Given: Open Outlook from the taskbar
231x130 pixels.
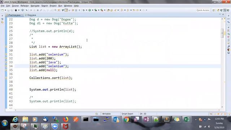Looking at the screenshot, I should (x=116, y=119).
